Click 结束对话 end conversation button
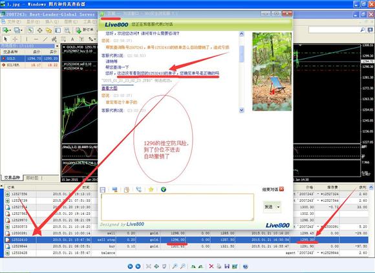The image size is (375, 273). (273, 190)
